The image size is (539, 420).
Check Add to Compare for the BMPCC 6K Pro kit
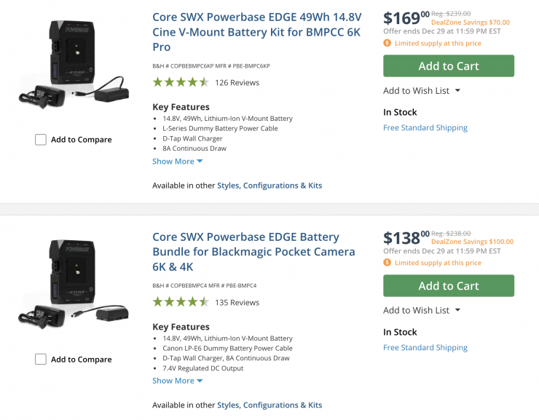(x=41, y=140)
